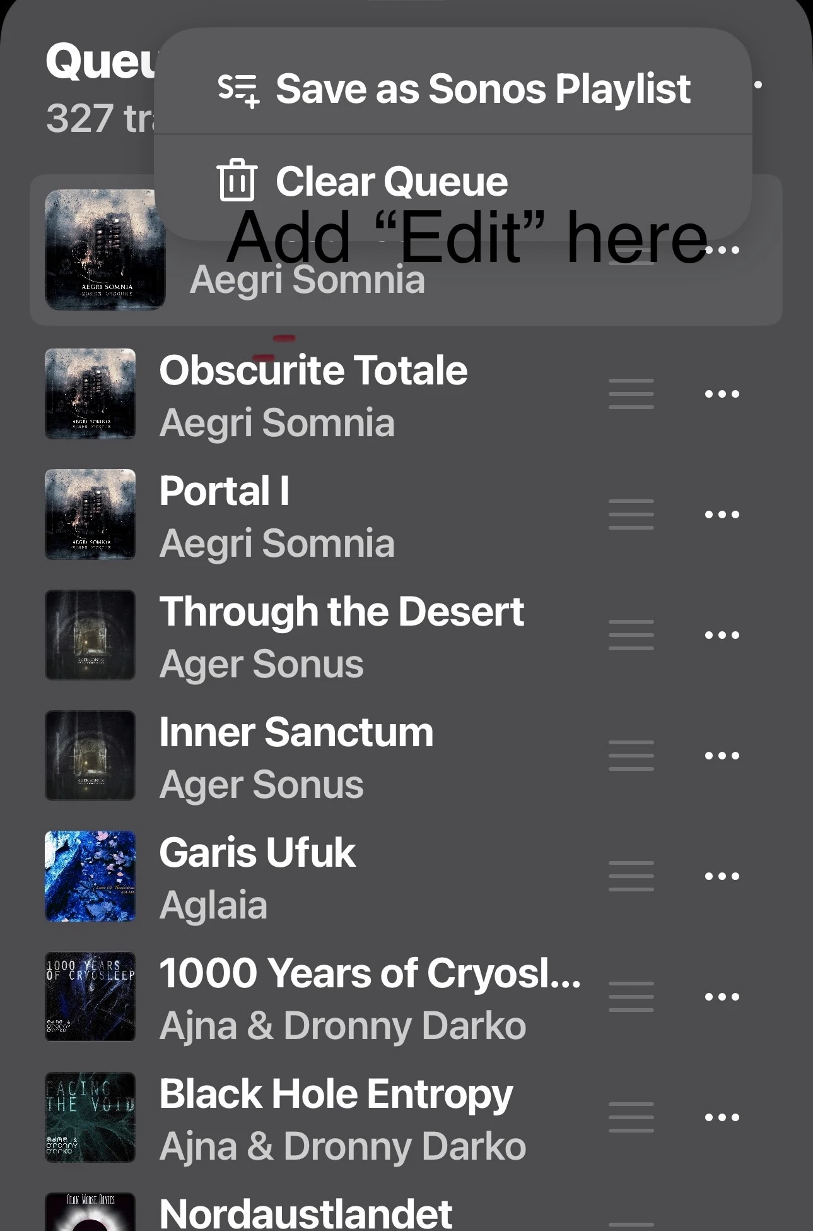Viewport: 813px width, 1231px height.
Task: Open the three-dot menu for Garis Ufuk
Action: (x=722, y=876)
